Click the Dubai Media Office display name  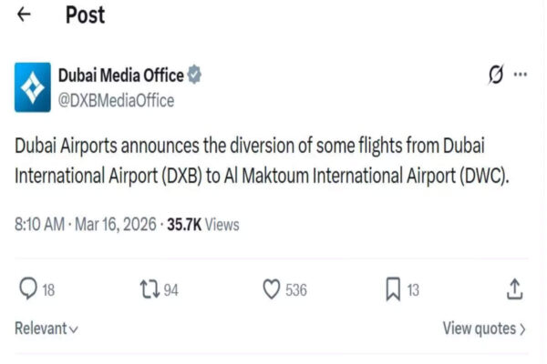120,75
